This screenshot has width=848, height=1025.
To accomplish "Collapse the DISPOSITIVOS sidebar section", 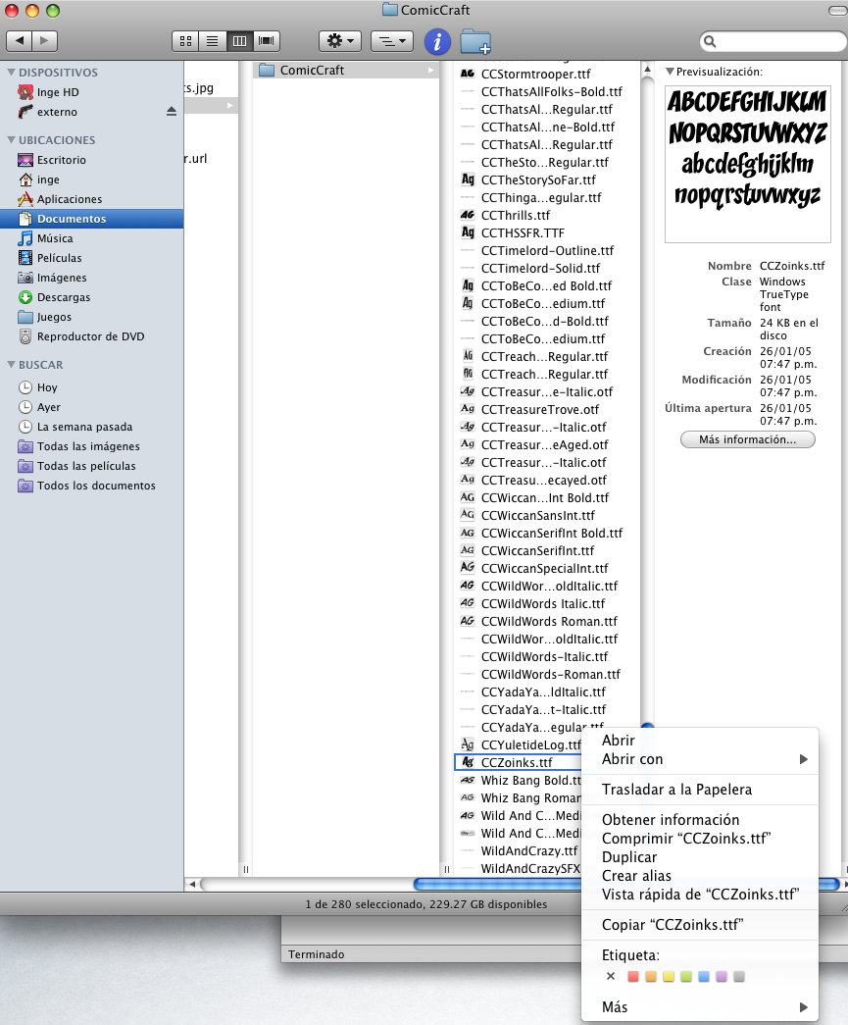I will pyautogui.click(x=12, y=72).
